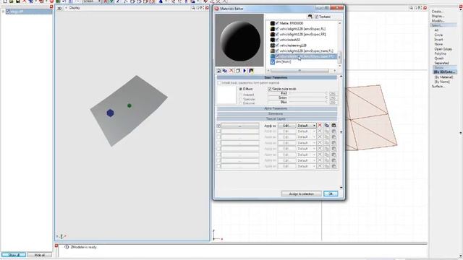Open last texture layer Default dropdown
The image size is (463, 260).
[x=306, y=166]
